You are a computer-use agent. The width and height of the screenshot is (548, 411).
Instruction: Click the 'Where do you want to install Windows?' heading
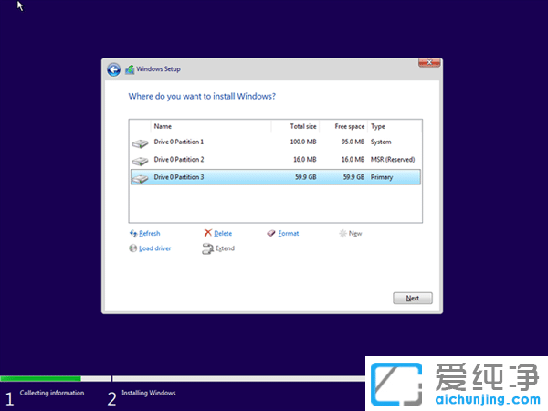202,97
